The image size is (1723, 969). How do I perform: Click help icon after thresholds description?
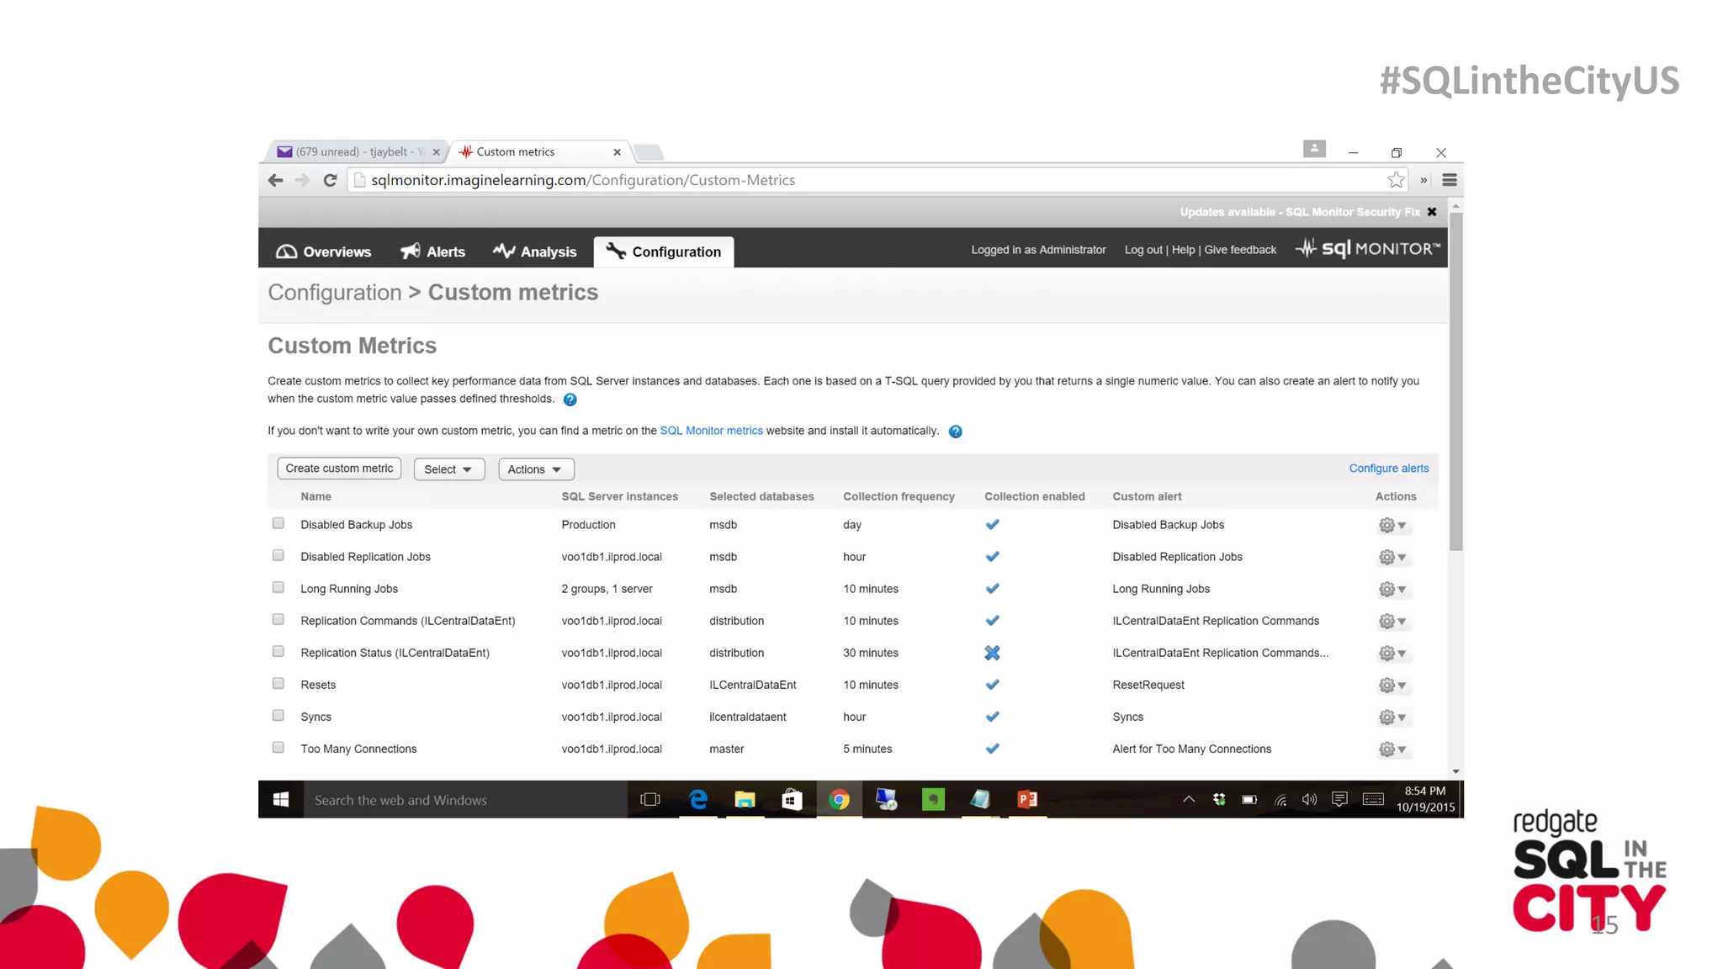coord(570,400)
